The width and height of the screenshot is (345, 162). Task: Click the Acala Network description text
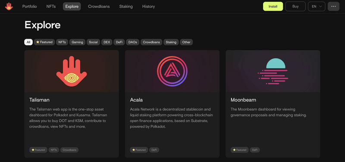(171, 118)
